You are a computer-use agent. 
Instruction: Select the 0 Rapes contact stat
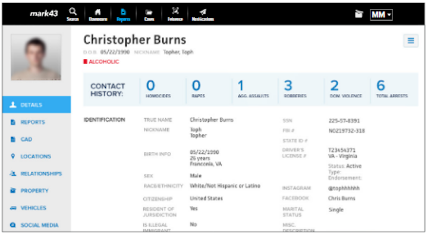click(x=199, y=88)
